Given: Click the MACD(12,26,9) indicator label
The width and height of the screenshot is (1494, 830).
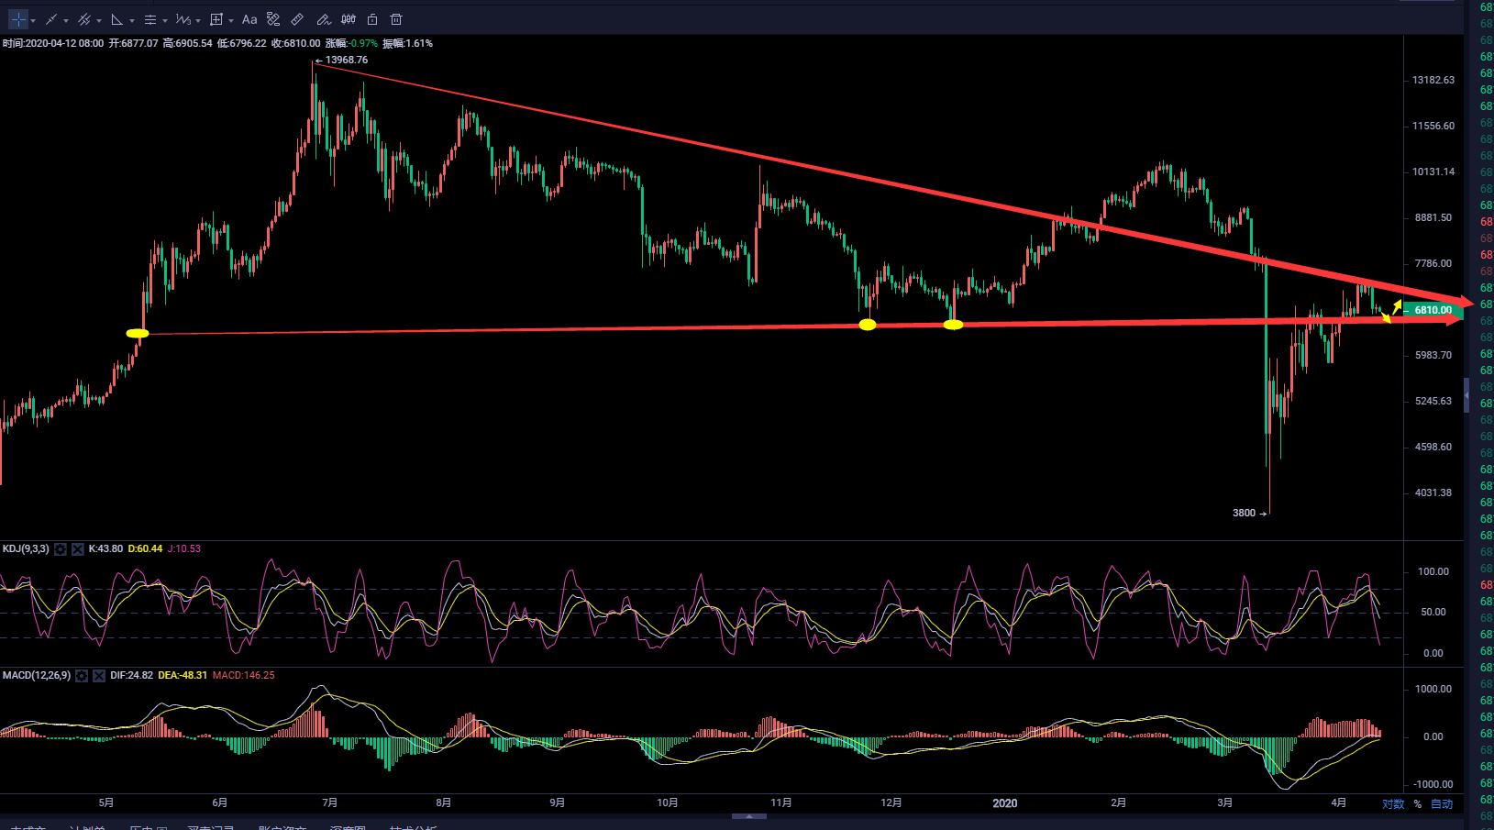Looking at the screenshot, I should pyautogui.click(x=37, y=676).
